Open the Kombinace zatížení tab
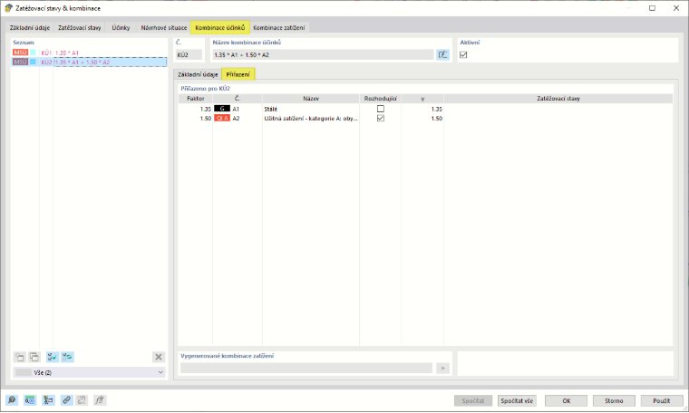 point(279,28)
